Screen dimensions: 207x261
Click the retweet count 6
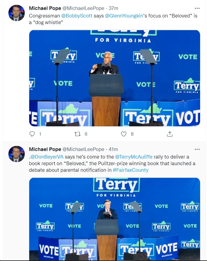86,134
